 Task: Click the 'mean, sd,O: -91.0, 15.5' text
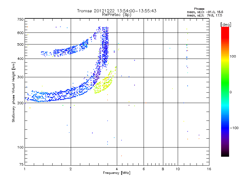[205, 12]
